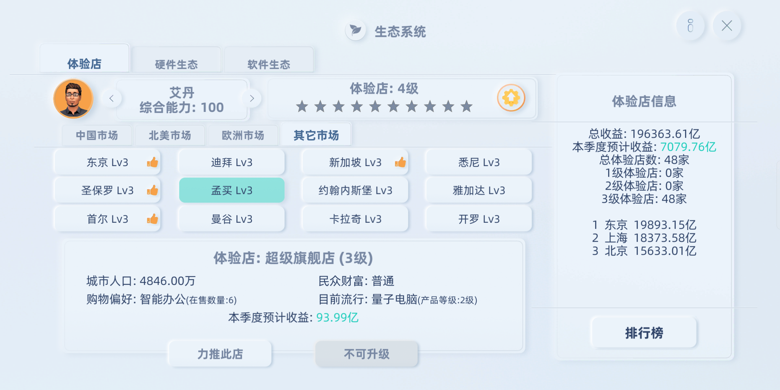The width and height of the screenshot is (780, 390).
Task: Open the info icon at top right
Action: pyautogui.click(x=690, y=26)
